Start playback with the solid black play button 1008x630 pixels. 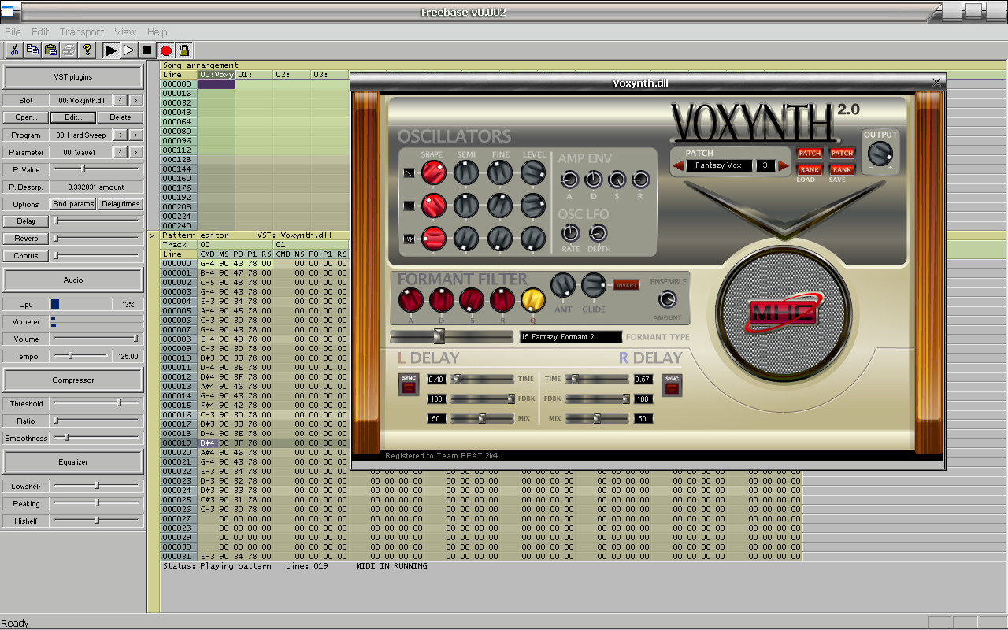(111, 50)
